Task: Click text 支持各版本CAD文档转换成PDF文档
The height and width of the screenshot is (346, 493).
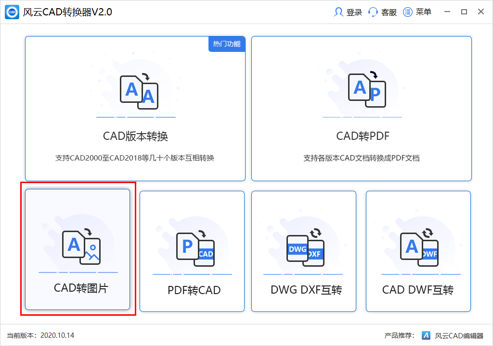Action: [362, 158]
